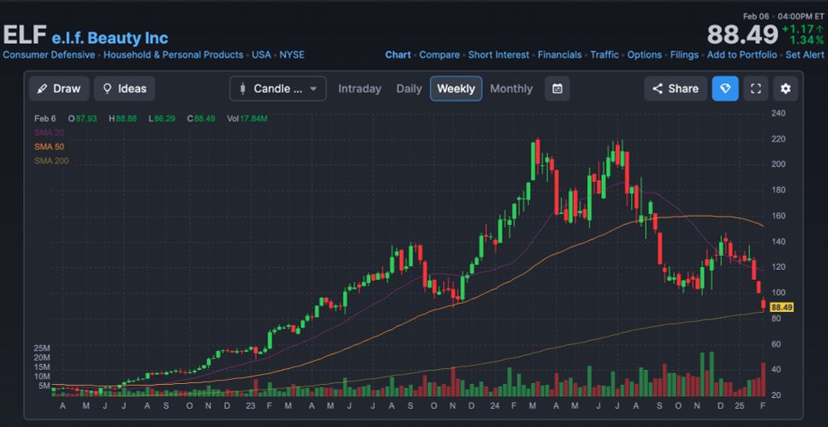Switch to Monthly timeframe
Viewport: 828px width, 427px height.
[511, 89]
